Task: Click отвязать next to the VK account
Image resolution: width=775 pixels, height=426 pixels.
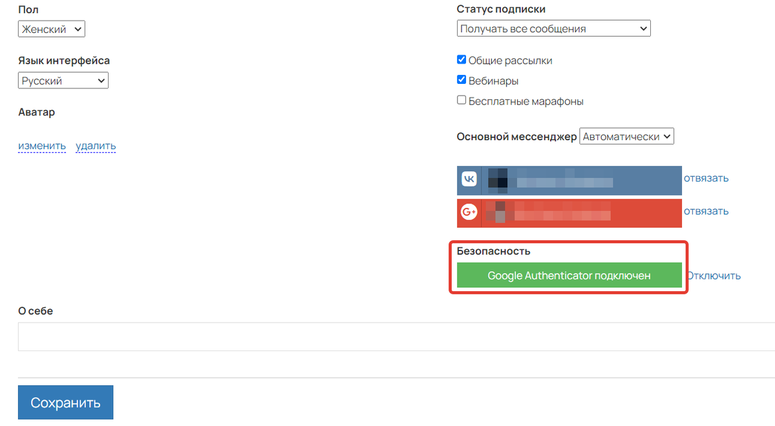Action: pos(706,178)
